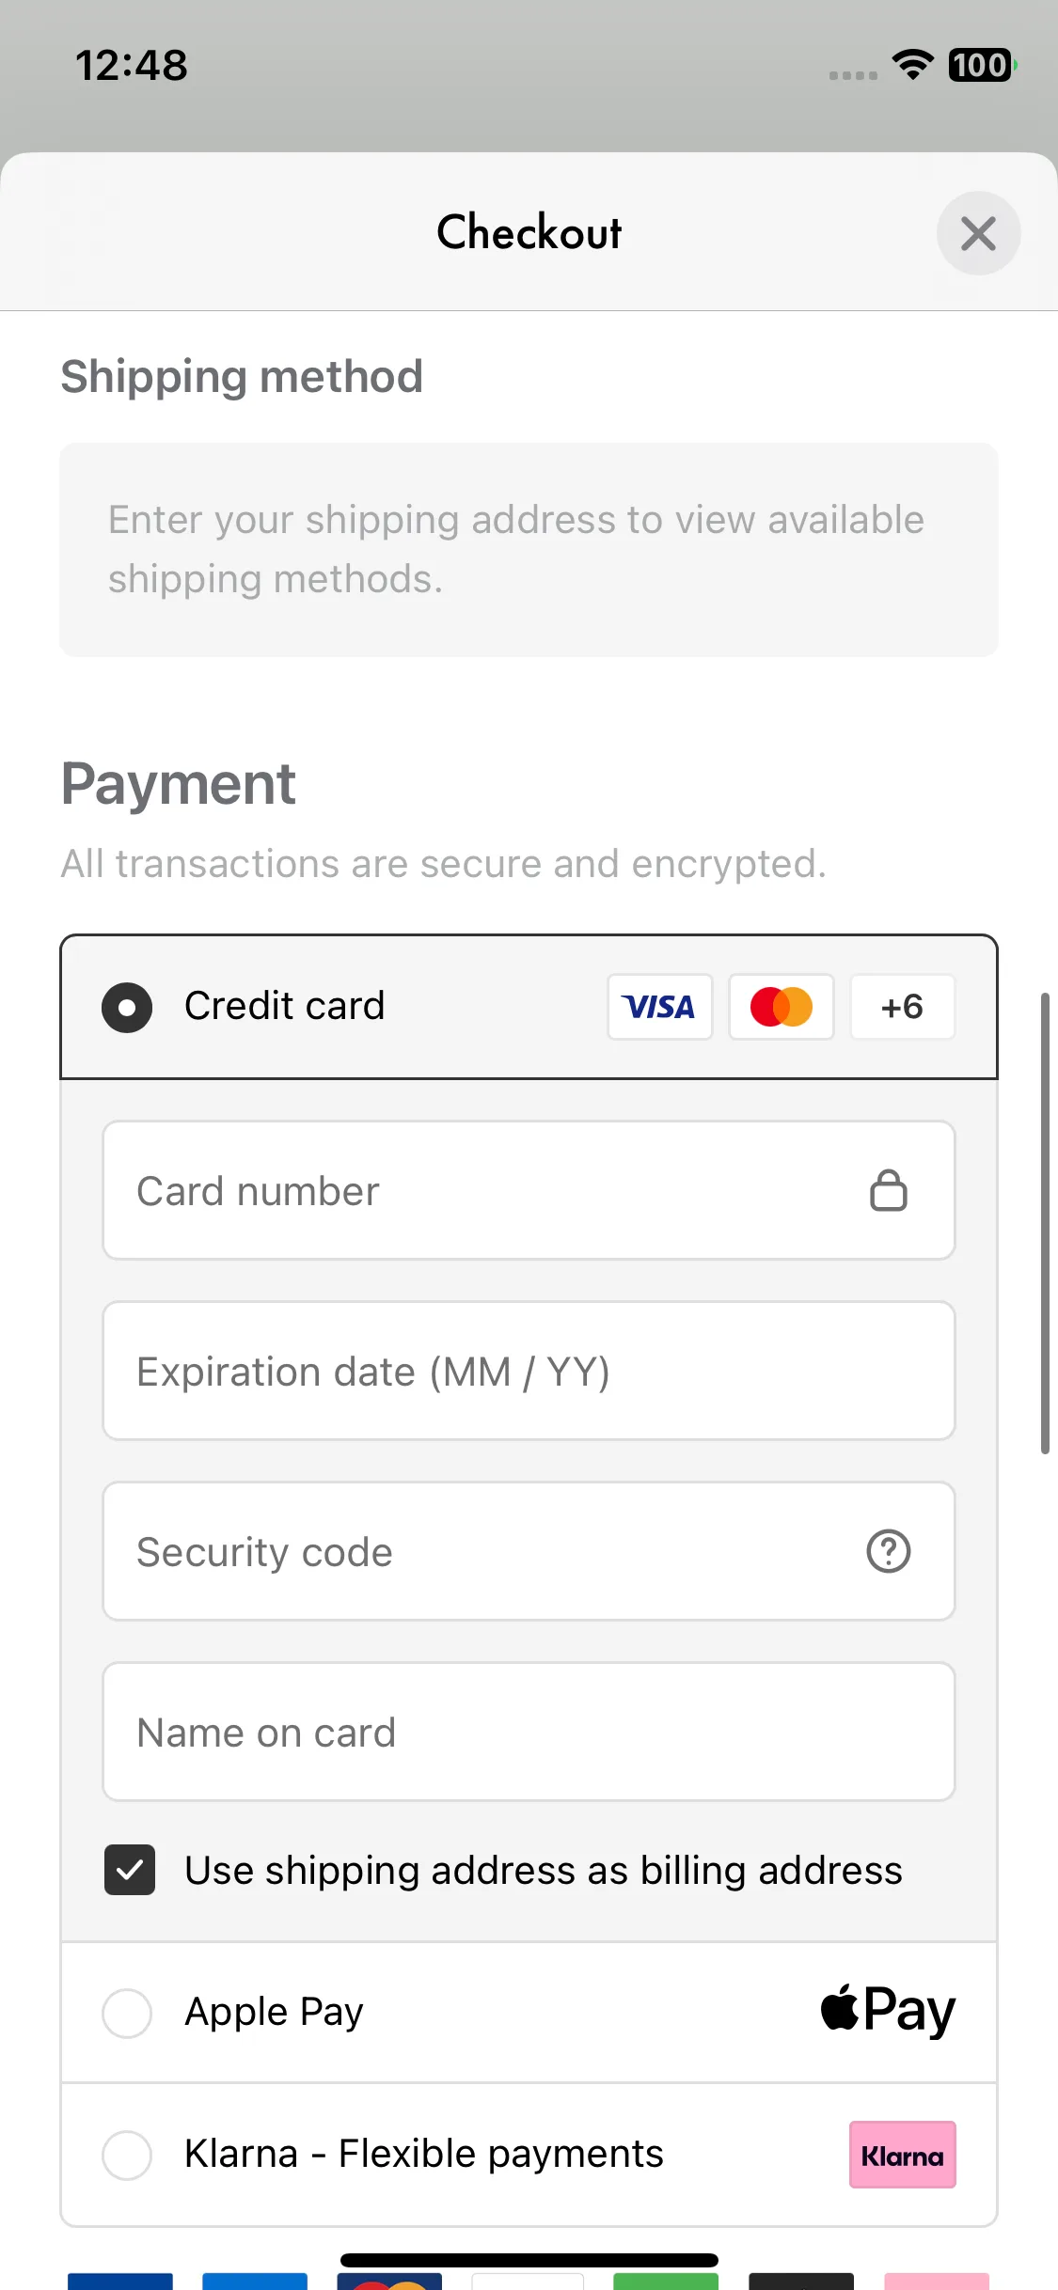
Task: Select the Apple Pay radio button
Action: (x=127, y=2014)
